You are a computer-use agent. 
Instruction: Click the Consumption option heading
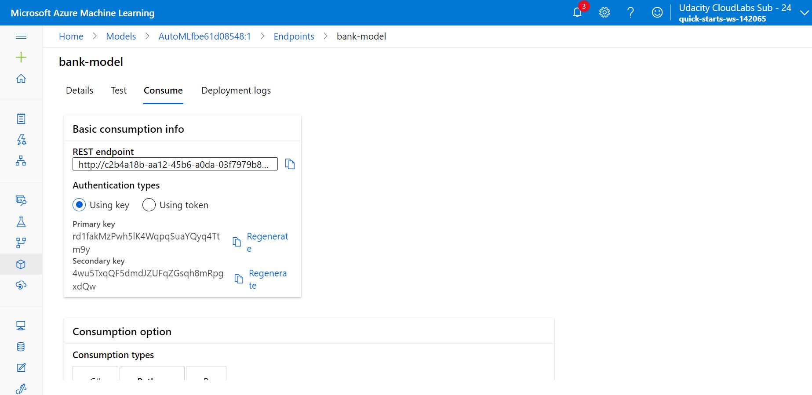[122, 332]
